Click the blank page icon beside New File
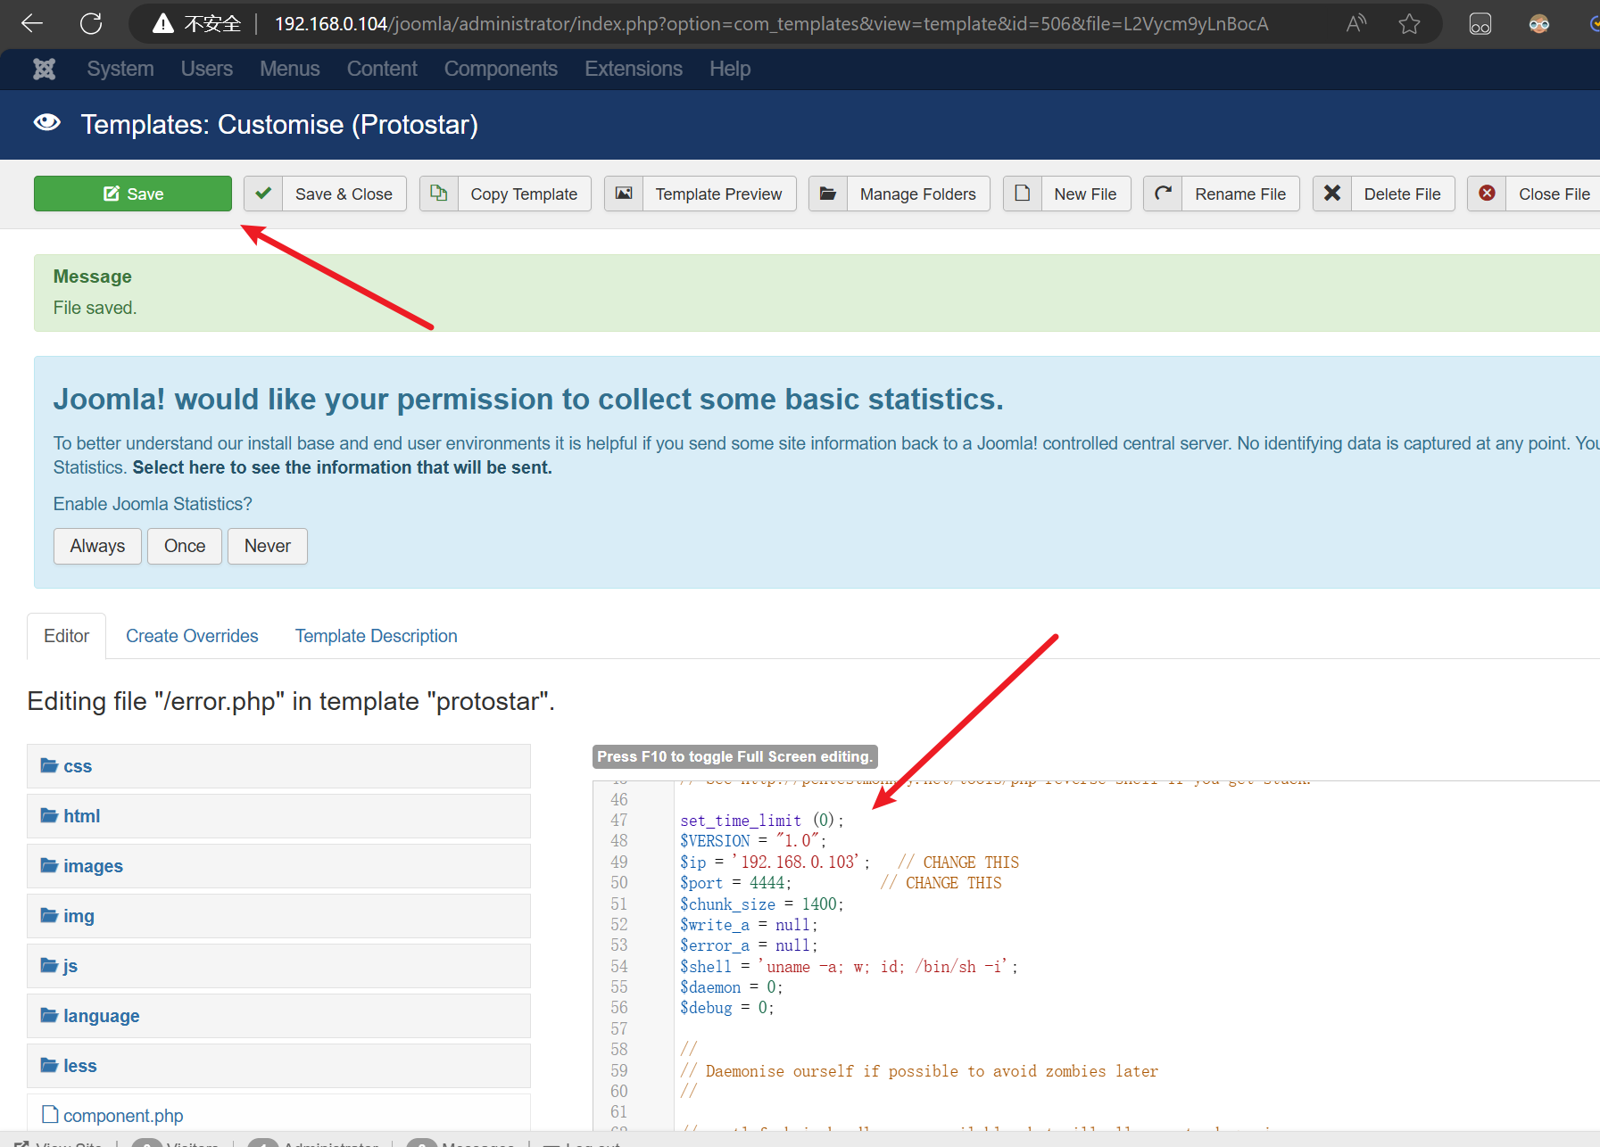 coord(1023,194)
